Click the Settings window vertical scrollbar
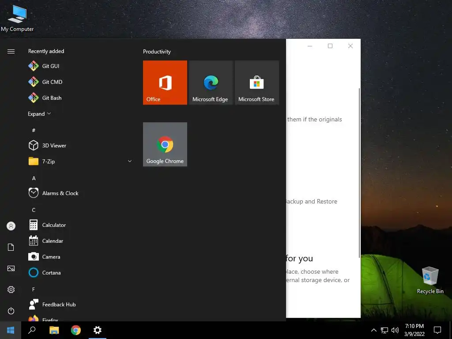The height and width of the screenshot is (339, 452). pyautogui.click(x=359, y=173)
